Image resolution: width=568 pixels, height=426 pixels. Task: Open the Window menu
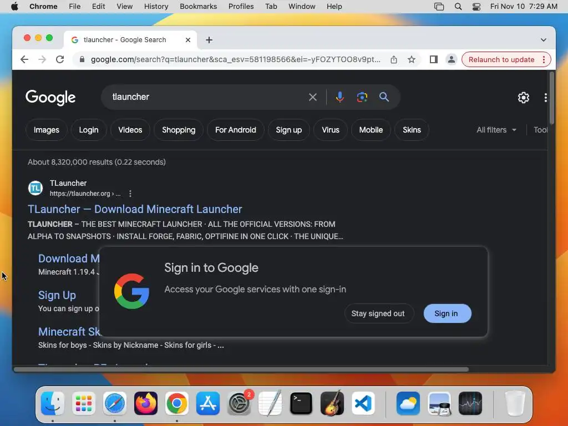[x=302, y=7]
